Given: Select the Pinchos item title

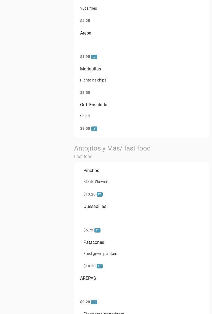Looking at the screenshot, I should 91,171.
